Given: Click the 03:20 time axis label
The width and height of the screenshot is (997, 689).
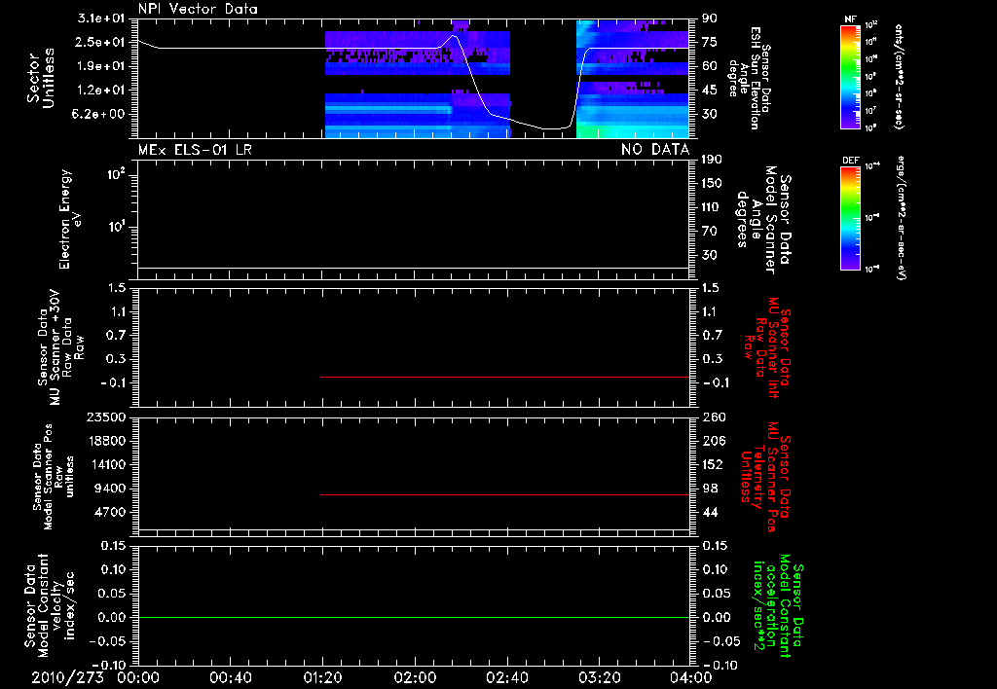Looking at the screenshot, I should pyautogui.click(x=599, y=677).
